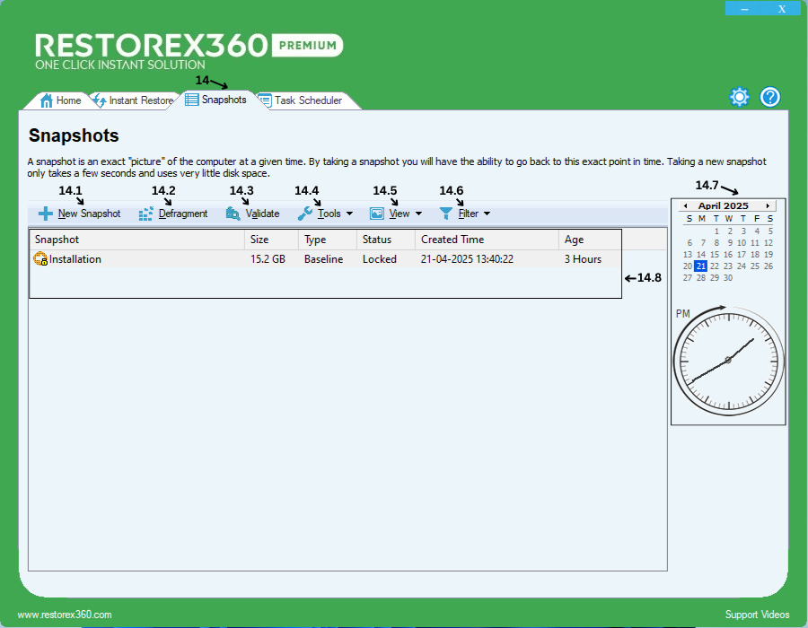The height and width of the screenshot is (628, 808).
Task: Click the Validate toolbar icon
Action: pos(233,214)
